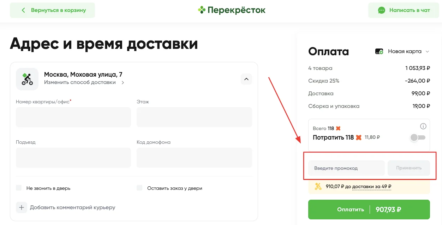This screenshot has width=442, height=225.
Task: Click the back arrow icon
Action: [24, 10]
